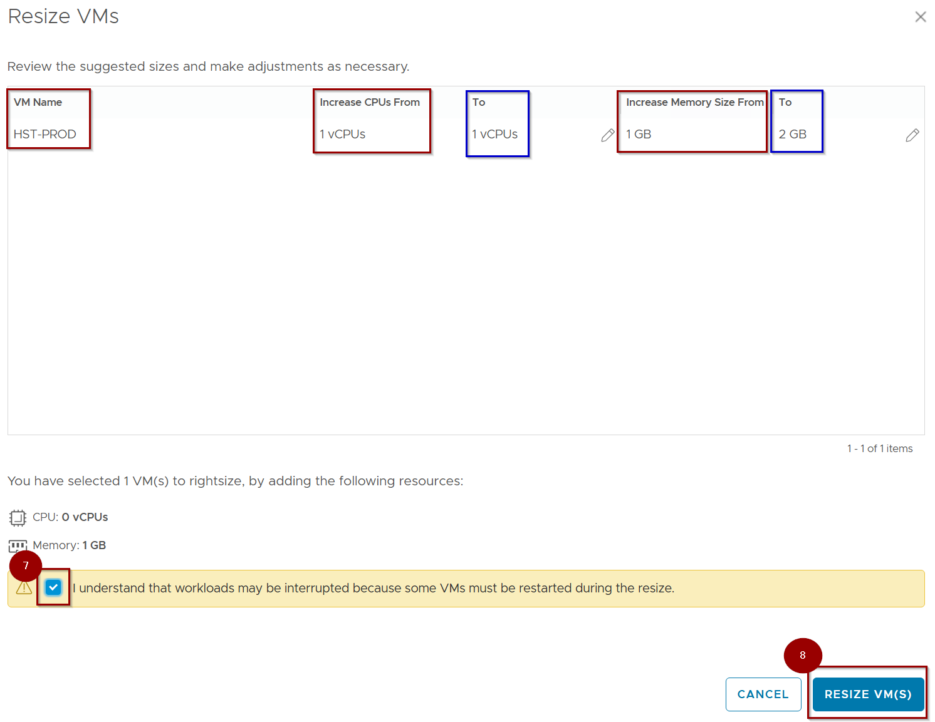Click the 'I understand that workloads' label text
Screen dimensions: 935x722
pyautogui.click(x=373, y=588)
